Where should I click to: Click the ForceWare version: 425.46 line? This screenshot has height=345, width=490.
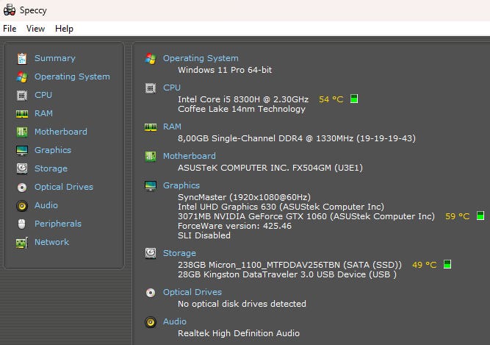[x=234, y=226]
